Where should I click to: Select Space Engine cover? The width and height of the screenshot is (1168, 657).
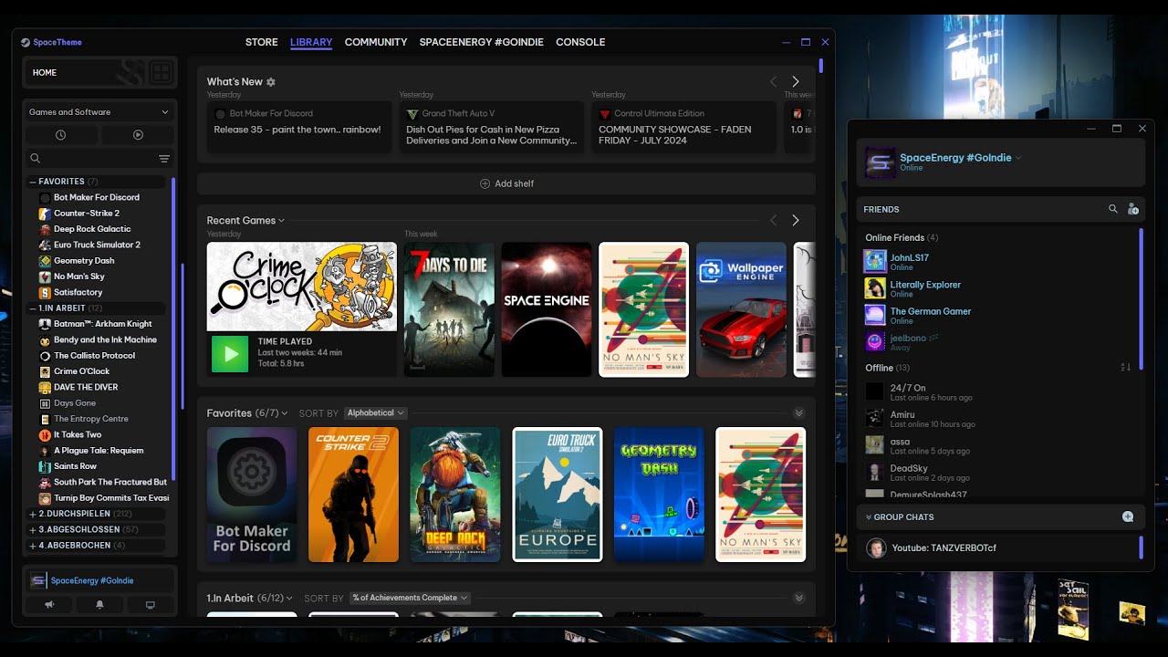coord(547,309)
